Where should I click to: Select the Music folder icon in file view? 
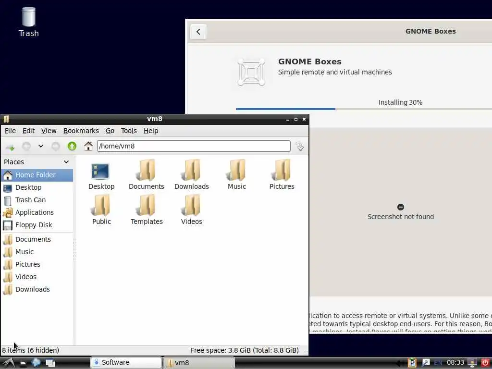pyautogui.click(x=237, y=175)
